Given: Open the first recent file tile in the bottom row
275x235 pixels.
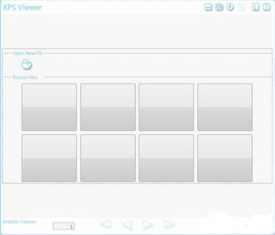Looking at the screenshot, I should click(x=49, y=158).
